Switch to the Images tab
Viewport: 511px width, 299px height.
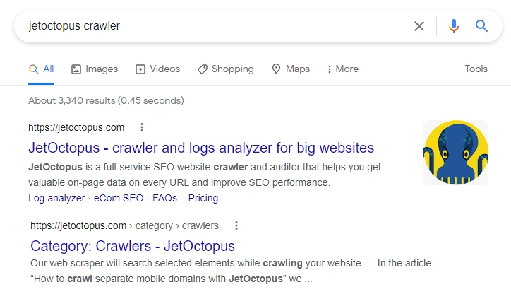[x=95, y=69]
